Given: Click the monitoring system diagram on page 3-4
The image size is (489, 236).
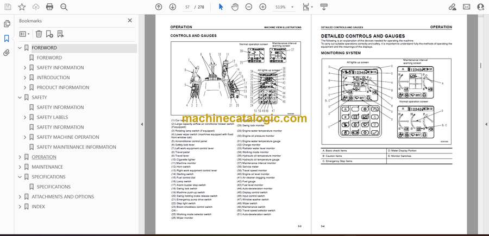Looking at the screenshot, I should [386, 101].
